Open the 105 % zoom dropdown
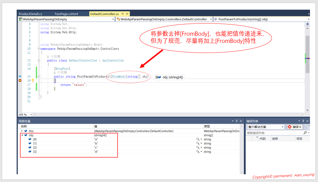Screen dimensions: 318x182 click(31, 114)
